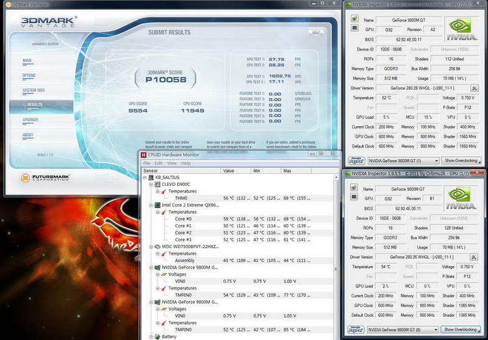Click the Sensor column header

pos(181,171)
